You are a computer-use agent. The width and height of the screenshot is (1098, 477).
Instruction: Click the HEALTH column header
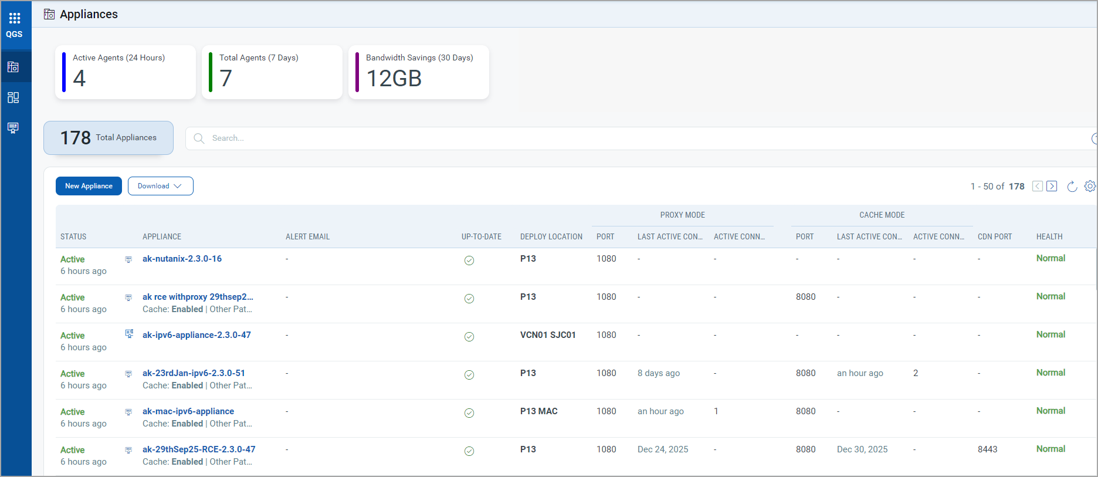(x=1049, y=237)
